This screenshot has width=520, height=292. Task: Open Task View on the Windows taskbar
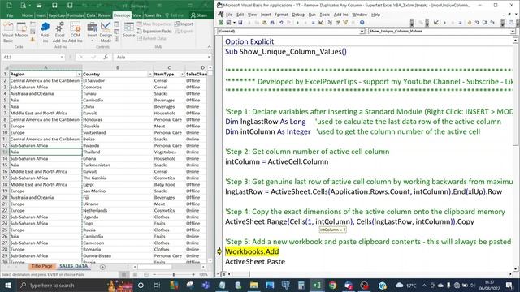pyautogui.click(x=157, y=285)
